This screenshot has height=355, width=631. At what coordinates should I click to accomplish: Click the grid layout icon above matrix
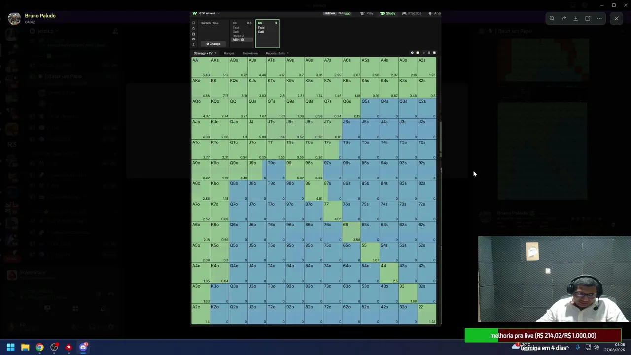coord(429,53)
